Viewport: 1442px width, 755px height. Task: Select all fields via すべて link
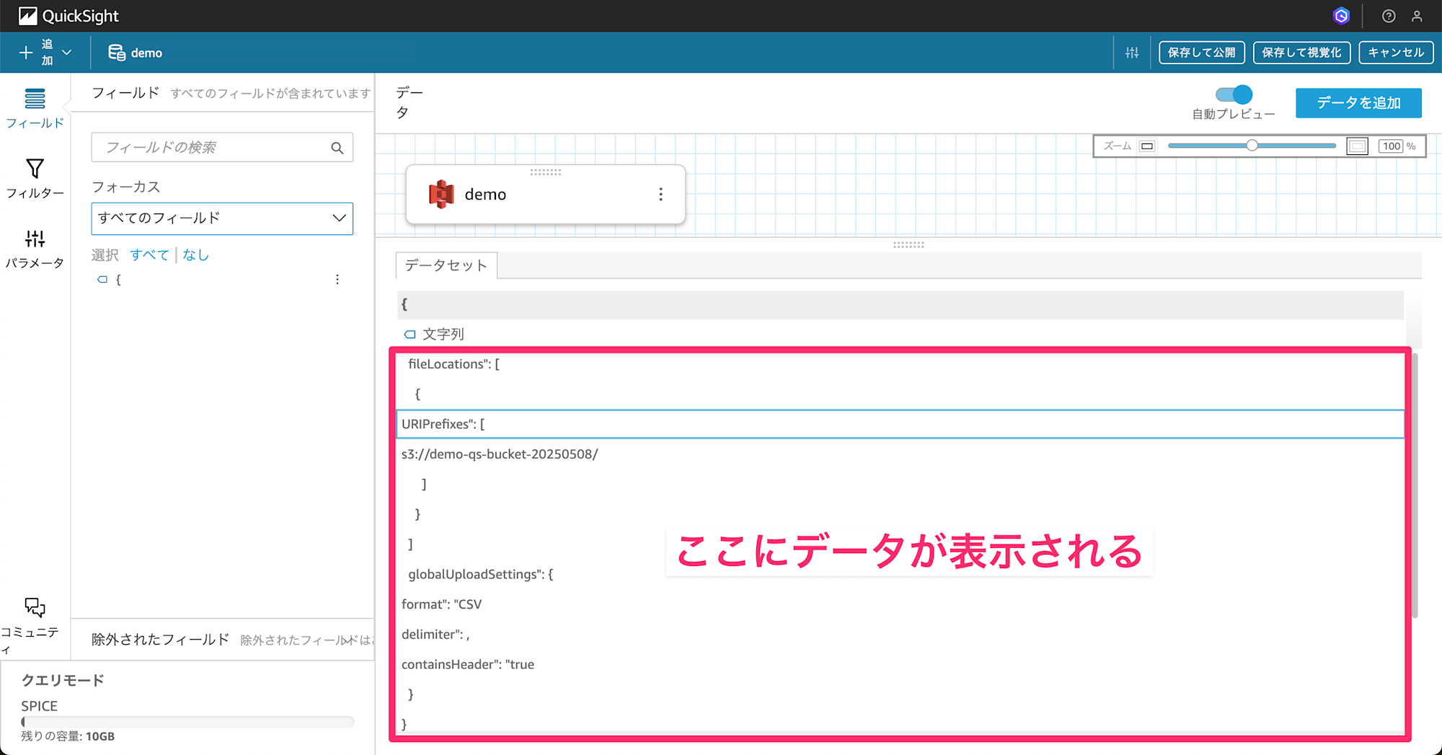(x=149, y=255)
